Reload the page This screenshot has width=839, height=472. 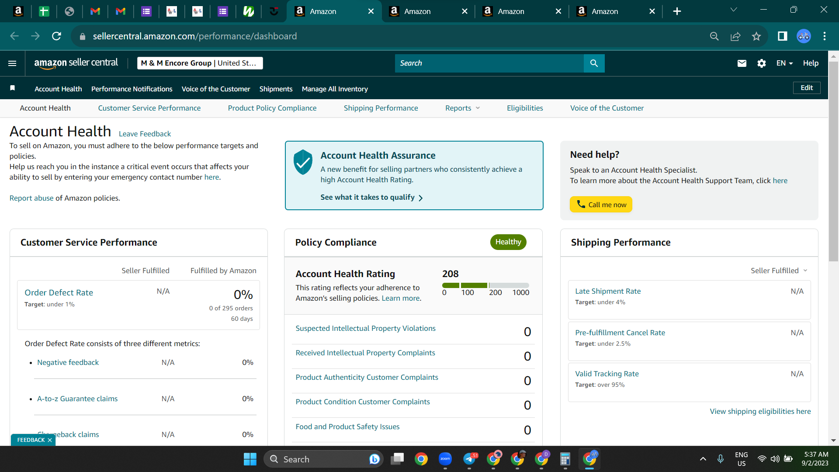(56, 36)
